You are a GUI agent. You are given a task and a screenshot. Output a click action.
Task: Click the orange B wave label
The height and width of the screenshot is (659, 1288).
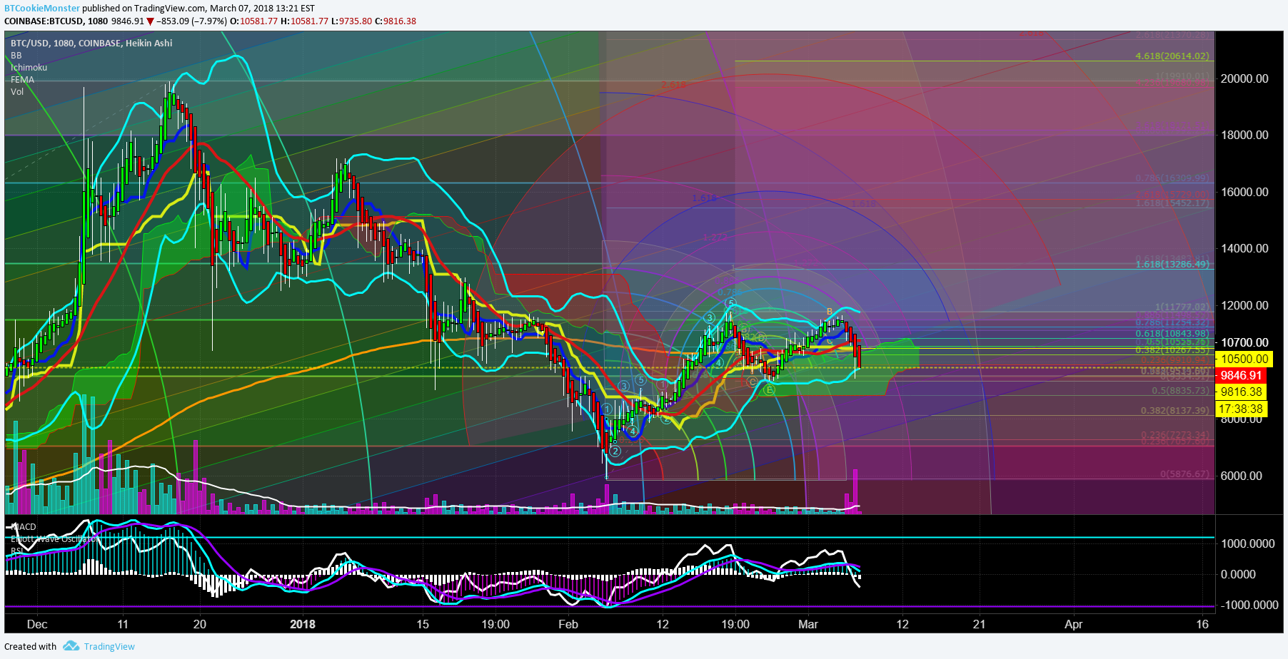tap(829, 312)
